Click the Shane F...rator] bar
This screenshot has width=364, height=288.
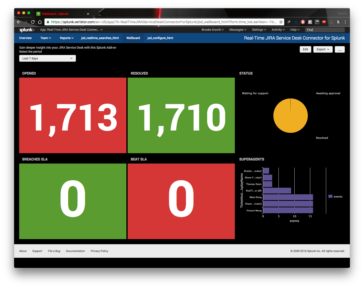(268, 177)
